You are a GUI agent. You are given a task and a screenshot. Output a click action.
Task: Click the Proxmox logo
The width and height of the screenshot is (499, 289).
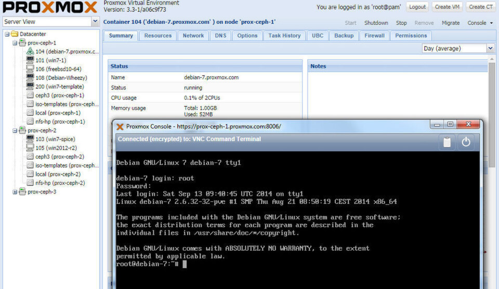tap(50, 7)
